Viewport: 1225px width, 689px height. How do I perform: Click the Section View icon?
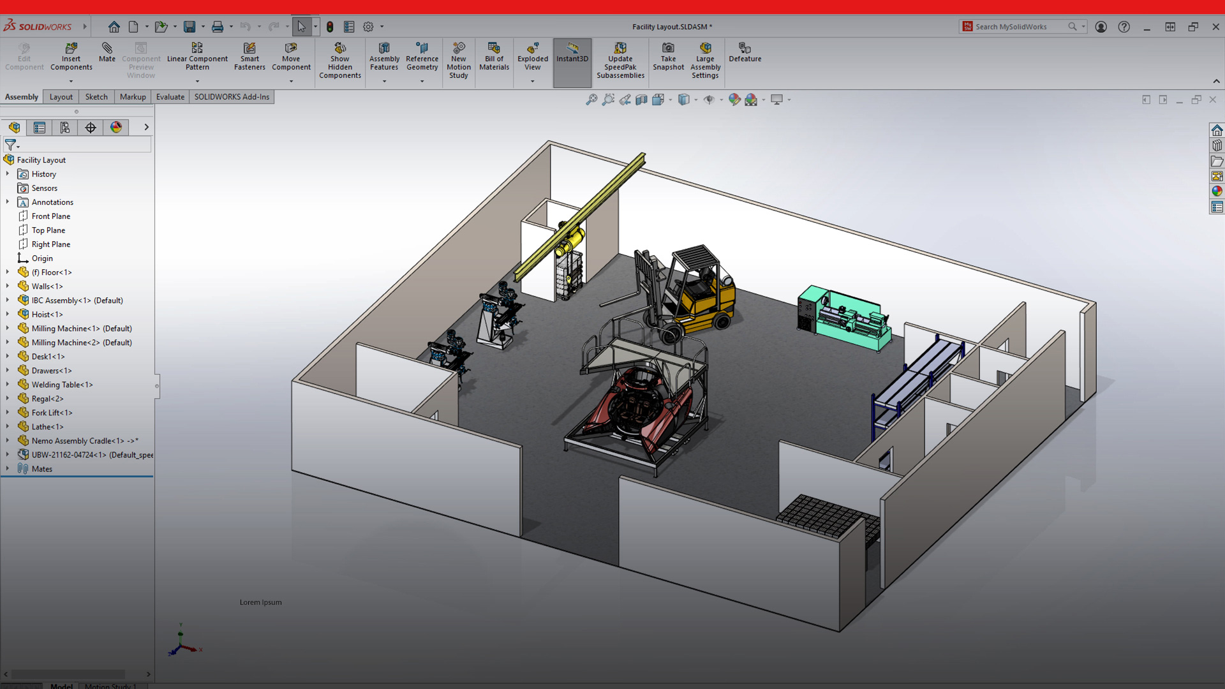641,100
